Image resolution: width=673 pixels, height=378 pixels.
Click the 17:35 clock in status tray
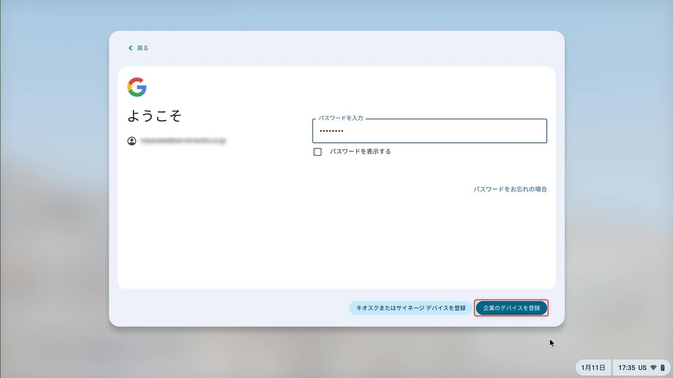626,368
